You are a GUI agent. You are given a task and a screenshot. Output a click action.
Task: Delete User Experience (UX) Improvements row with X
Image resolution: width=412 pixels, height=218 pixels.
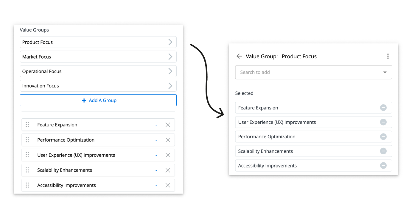click(168, 155)
